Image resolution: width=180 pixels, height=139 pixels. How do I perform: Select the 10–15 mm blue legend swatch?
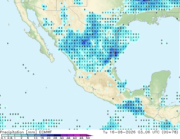coord(38,135)
